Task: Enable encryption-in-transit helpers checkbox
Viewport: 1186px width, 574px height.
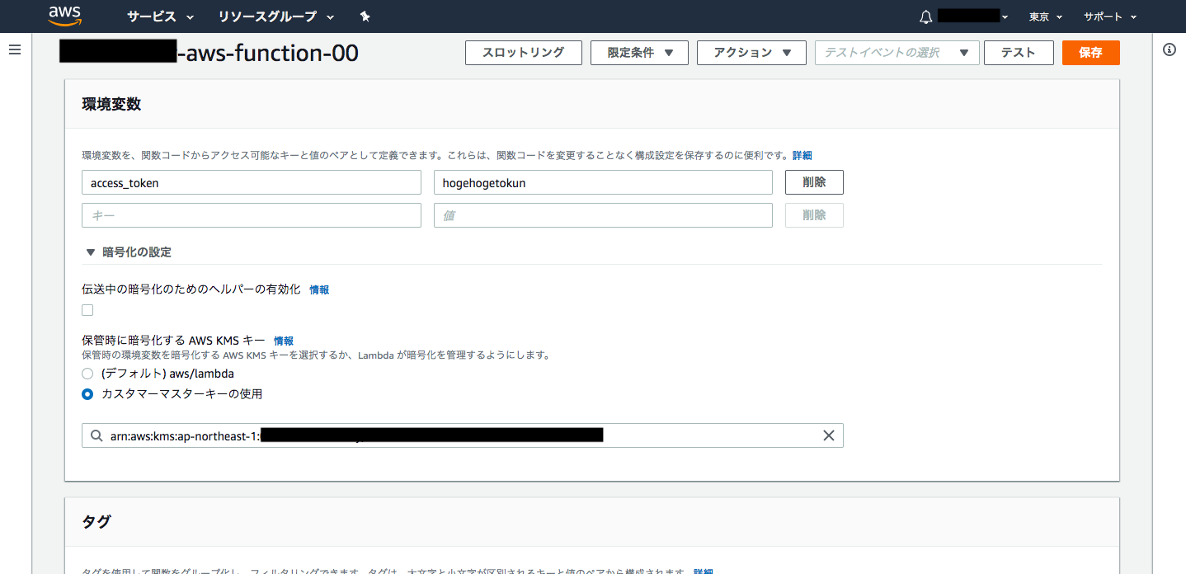Action: coord(87,310)
